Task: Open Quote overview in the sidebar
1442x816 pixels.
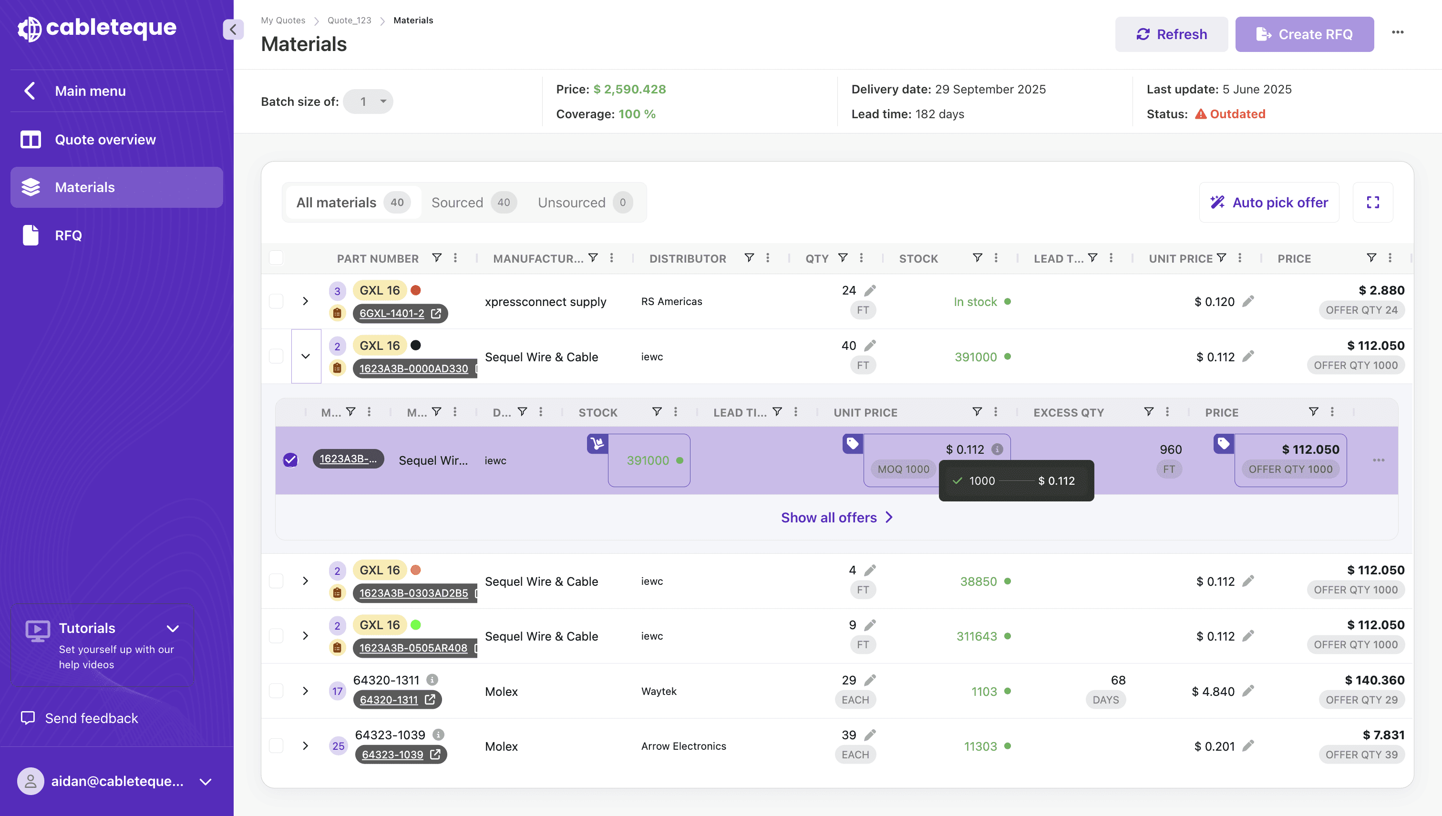Action: coord(105,139)
